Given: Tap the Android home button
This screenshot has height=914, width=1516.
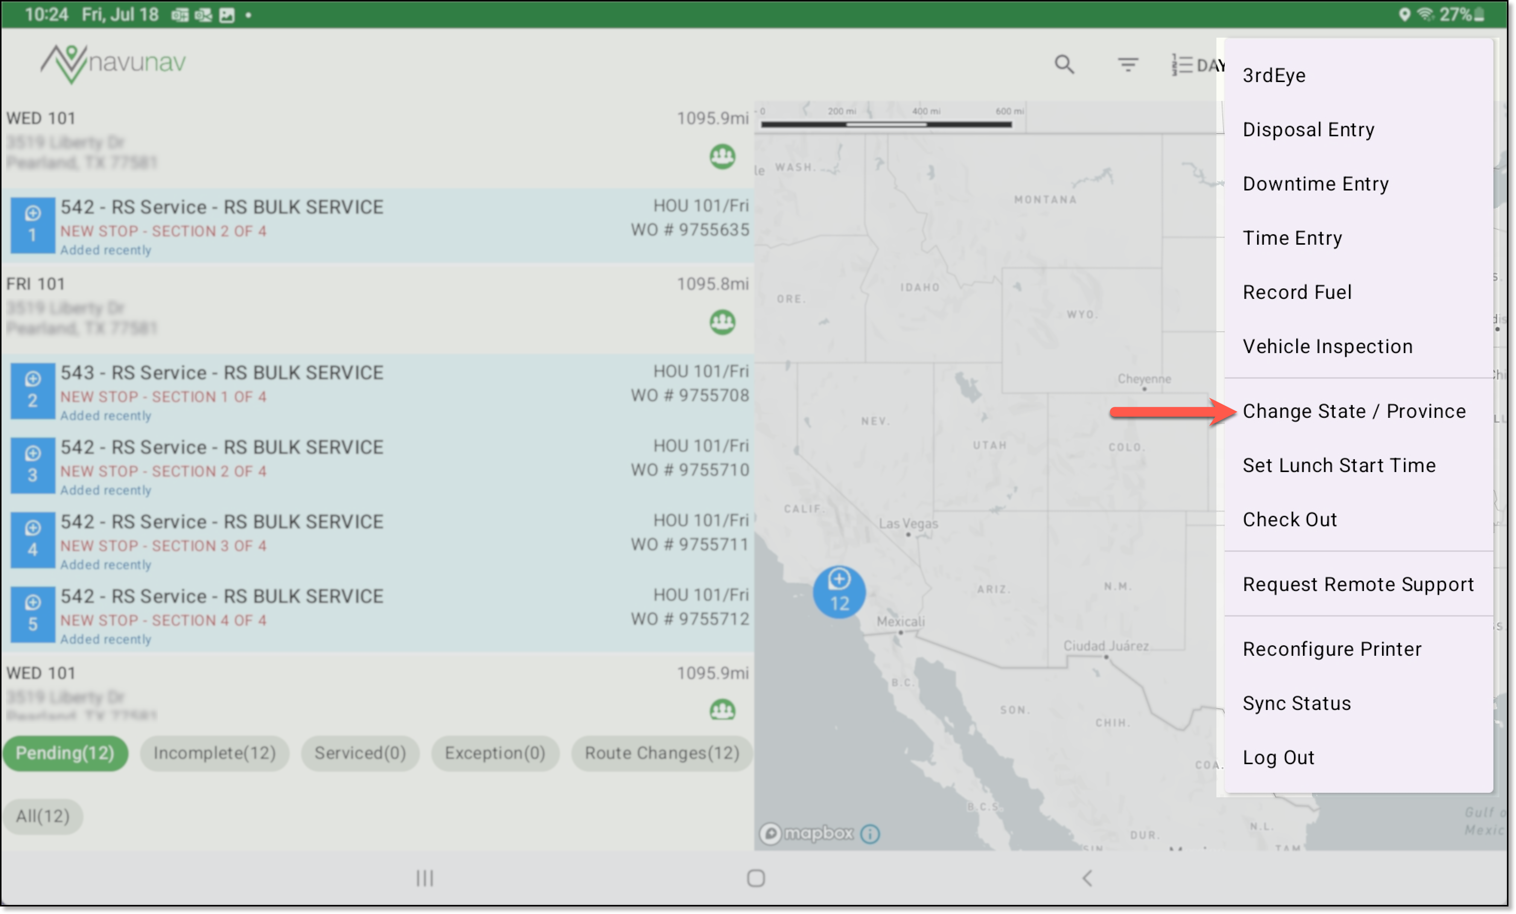Looking at the screenshot, I should (755, 878).
